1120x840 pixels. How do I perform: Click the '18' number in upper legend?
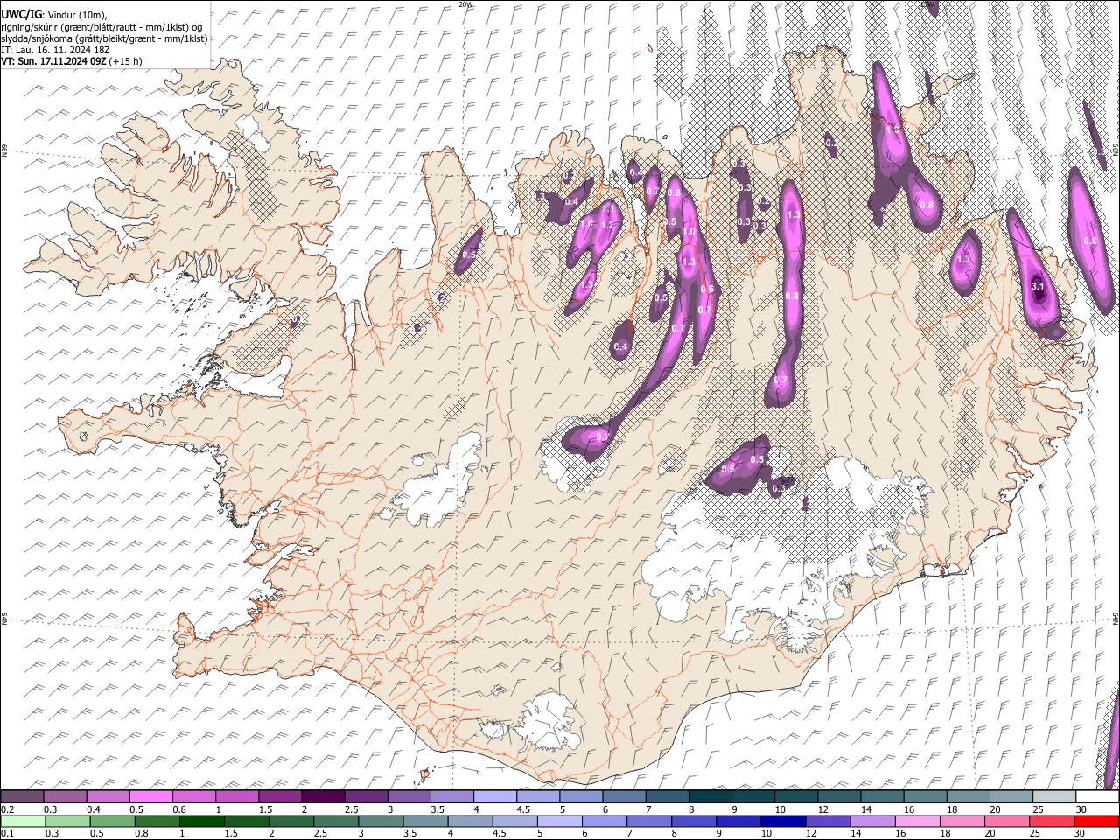pyautogui.click(x=952, y=809)
